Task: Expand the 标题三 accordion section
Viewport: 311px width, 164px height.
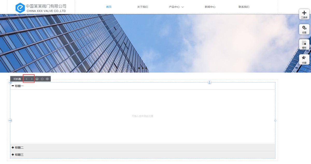Action: tap(18, 155)
